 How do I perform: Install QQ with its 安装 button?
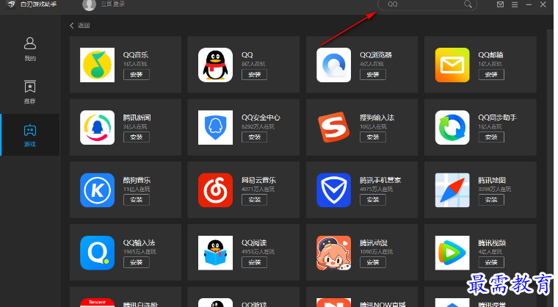point(255,74)
